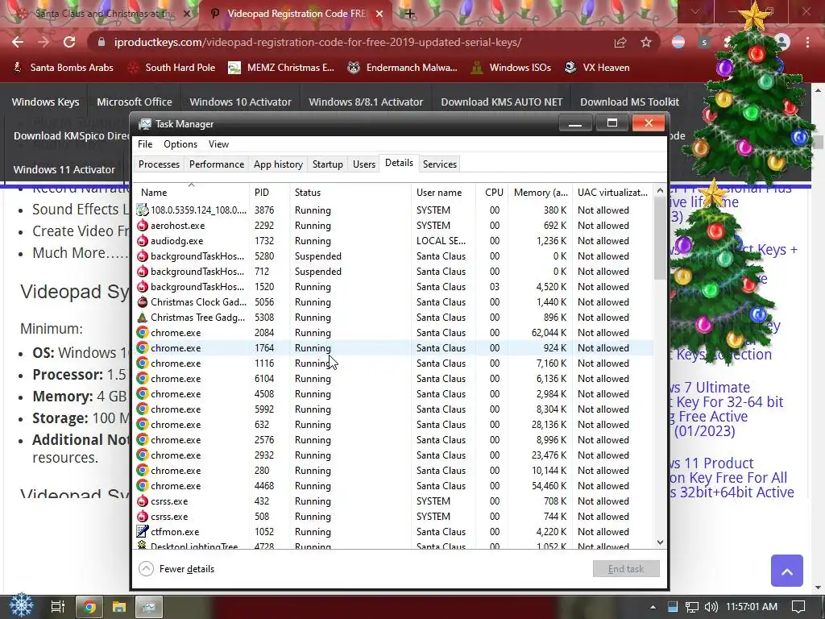825x619 pixels.
Task: Click the End task button
Action: click(625, 569)
